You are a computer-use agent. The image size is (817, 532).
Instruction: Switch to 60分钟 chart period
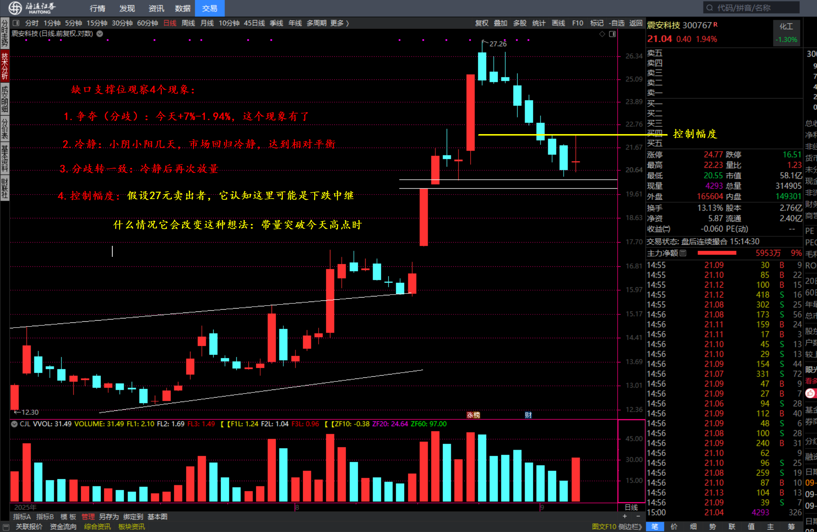148,23
